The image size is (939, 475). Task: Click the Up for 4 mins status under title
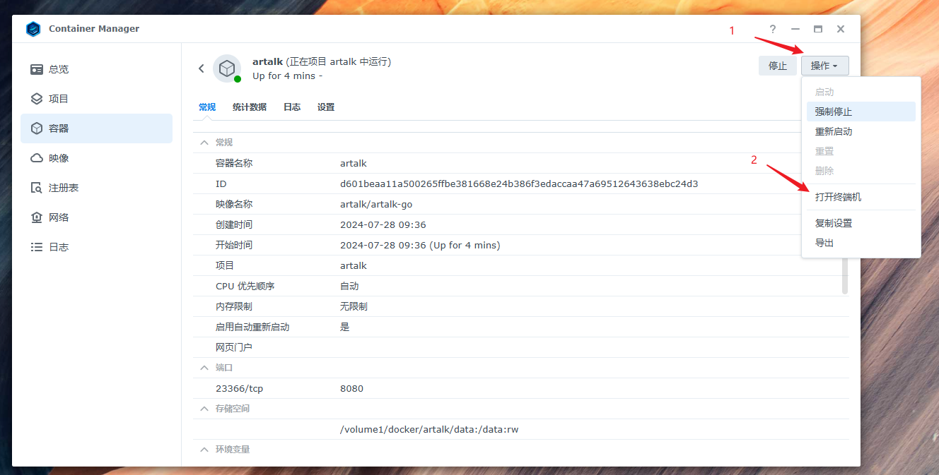coord(287,76)
